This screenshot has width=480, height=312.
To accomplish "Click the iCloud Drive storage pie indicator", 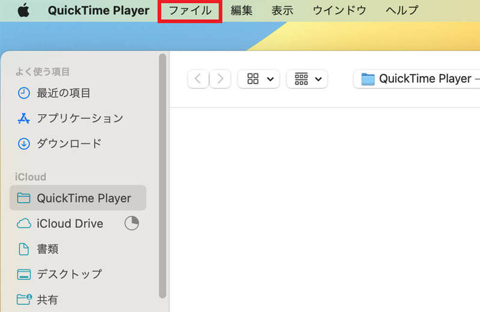I will tap(132, 223).
